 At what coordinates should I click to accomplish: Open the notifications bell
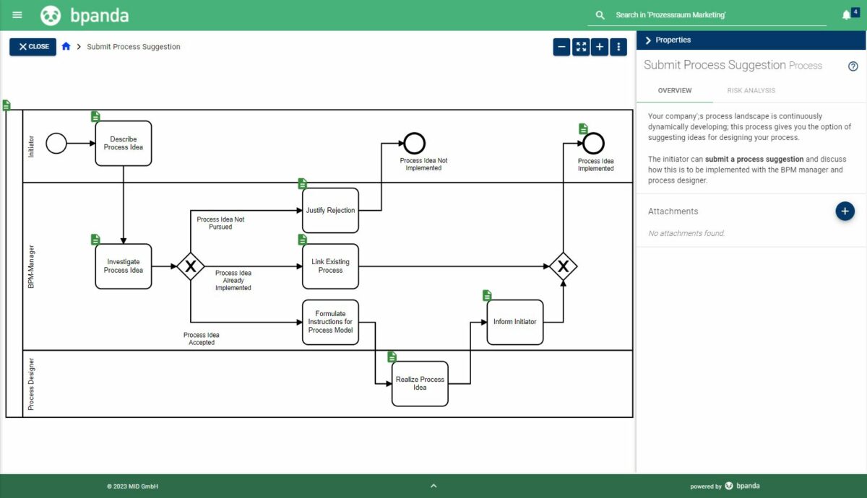(846, 14)
